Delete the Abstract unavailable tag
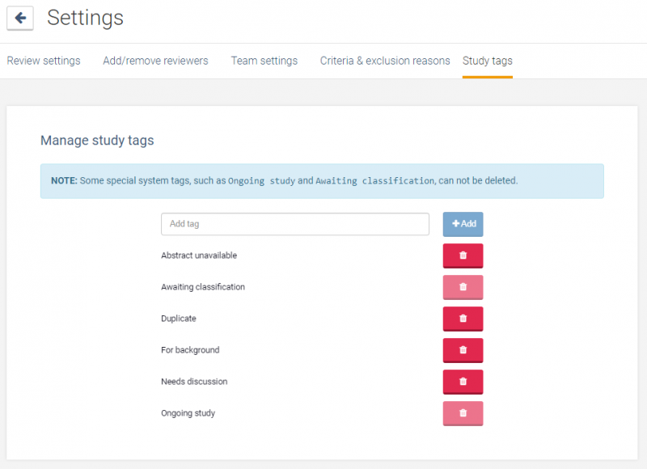 tap(463, 256)
